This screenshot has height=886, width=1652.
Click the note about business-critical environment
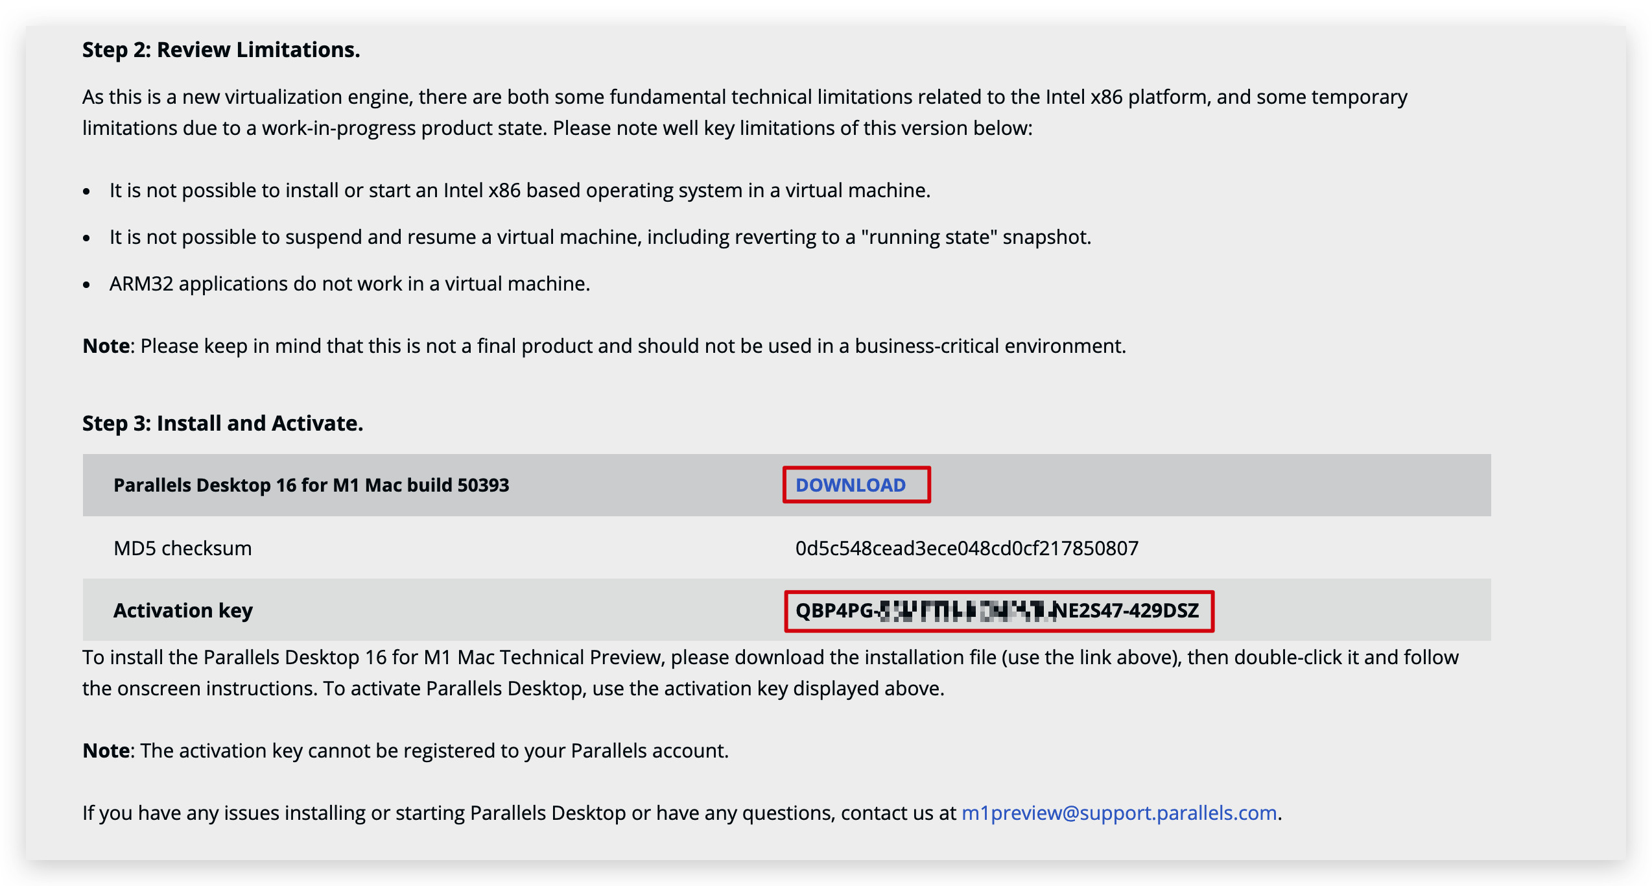click(632, 346)
